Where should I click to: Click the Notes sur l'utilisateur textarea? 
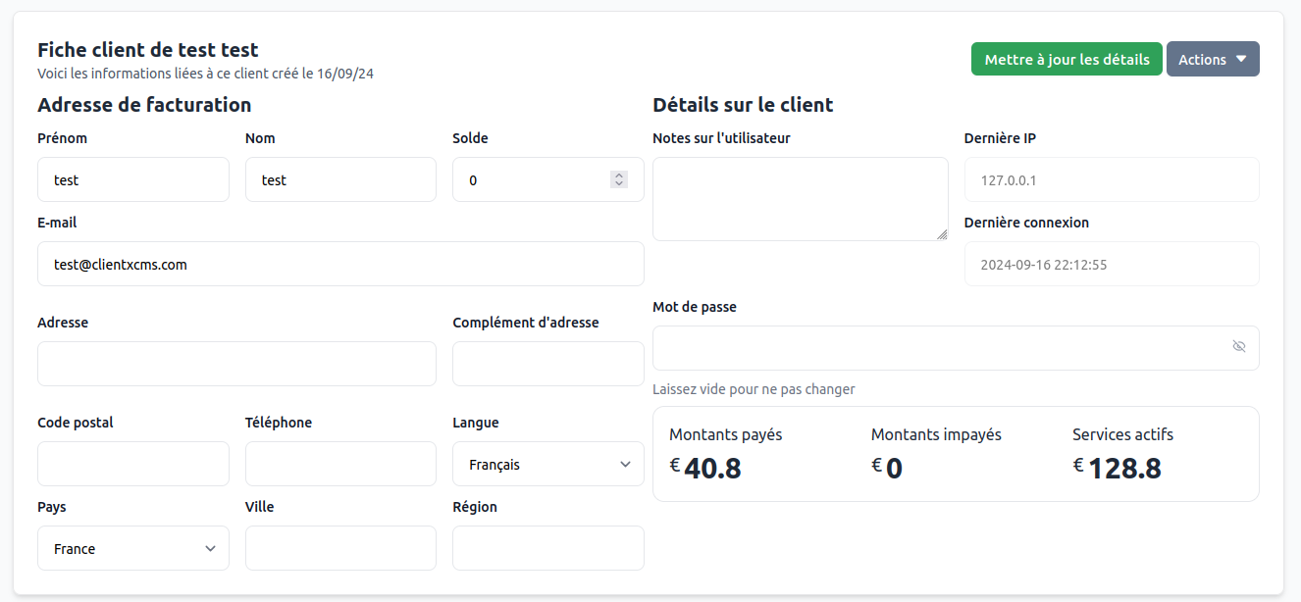tap(800, 198)
